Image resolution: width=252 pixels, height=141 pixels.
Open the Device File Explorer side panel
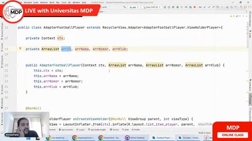(250, 115)
